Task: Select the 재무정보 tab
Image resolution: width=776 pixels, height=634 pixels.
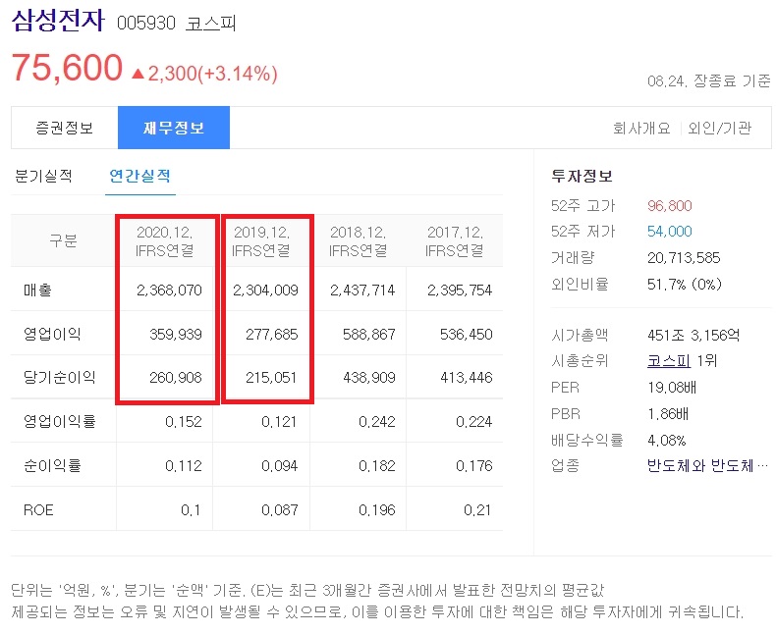Action: point(174,128)
